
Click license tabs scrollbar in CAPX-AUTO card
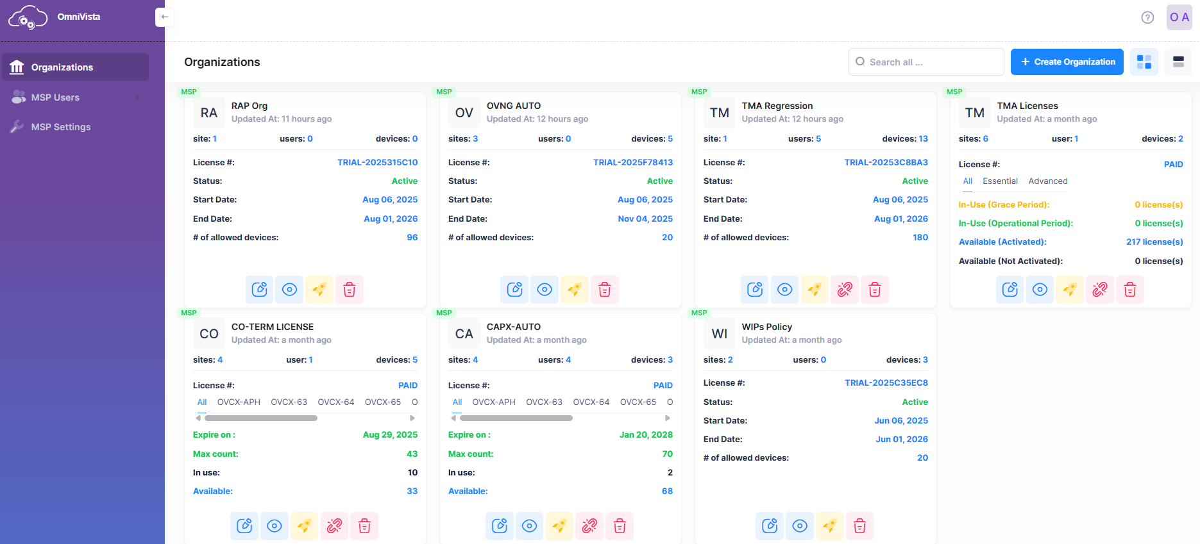pyautogui.click(x=516, y=418)
